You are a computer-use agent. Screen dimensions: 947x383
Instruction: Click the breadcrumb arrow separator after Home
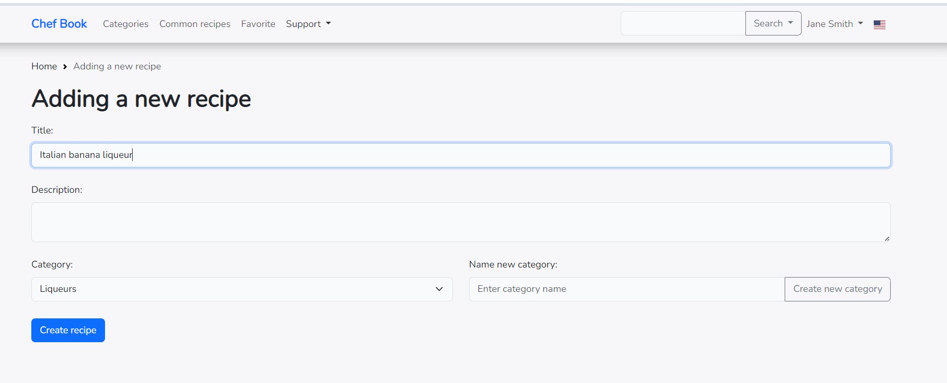(x=65, y=67)
